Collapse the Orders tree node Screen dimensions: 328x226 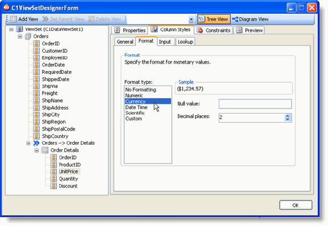pyautogui.click(x=20, y=36)
